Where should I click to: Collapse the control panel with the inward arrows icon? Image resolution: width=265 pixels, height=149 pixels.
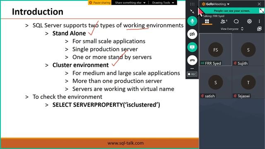click(x=192, y=12)
